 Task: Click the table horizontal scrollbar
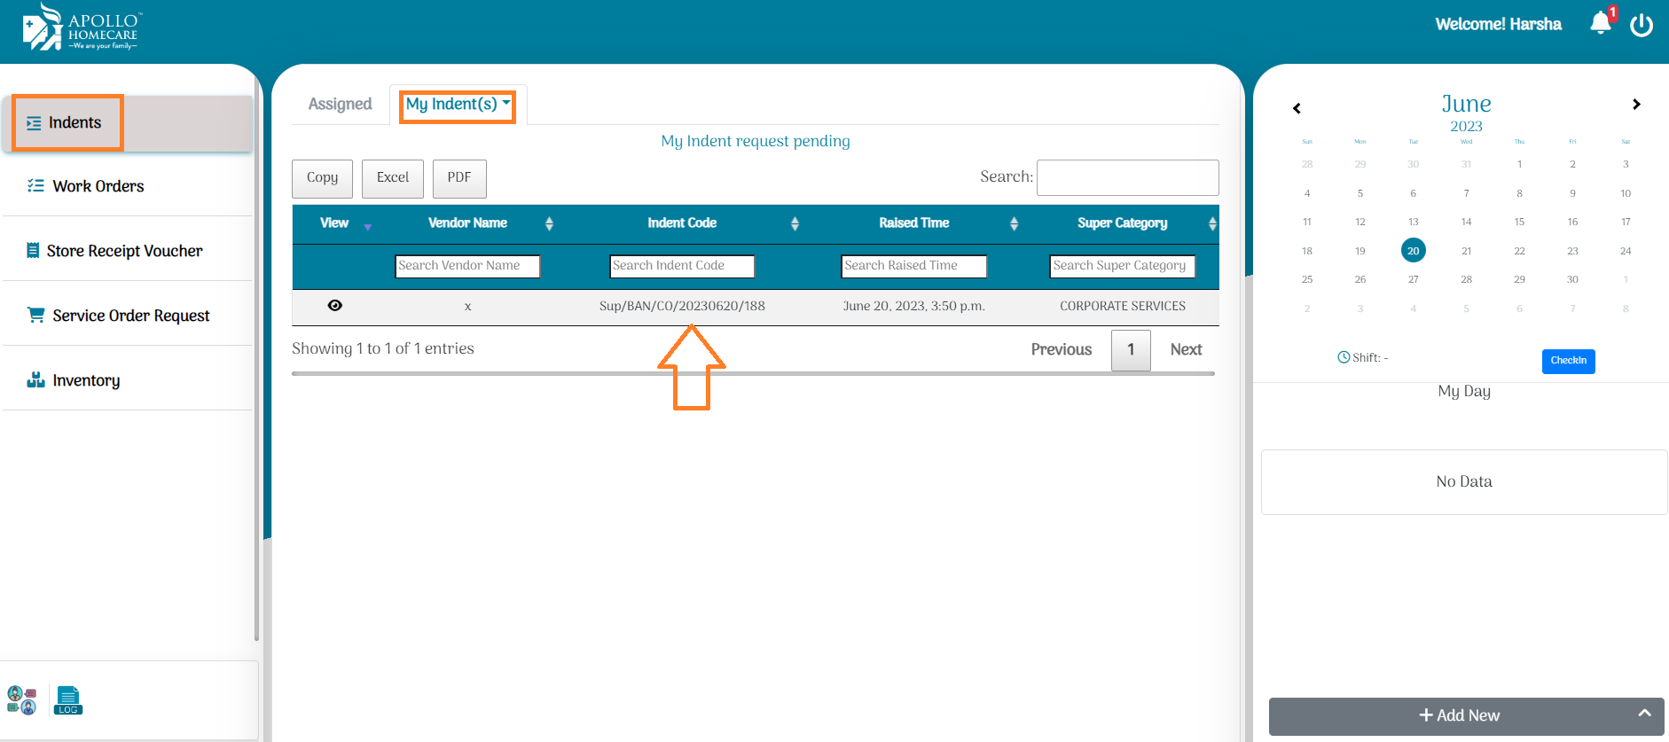(753, 374)
